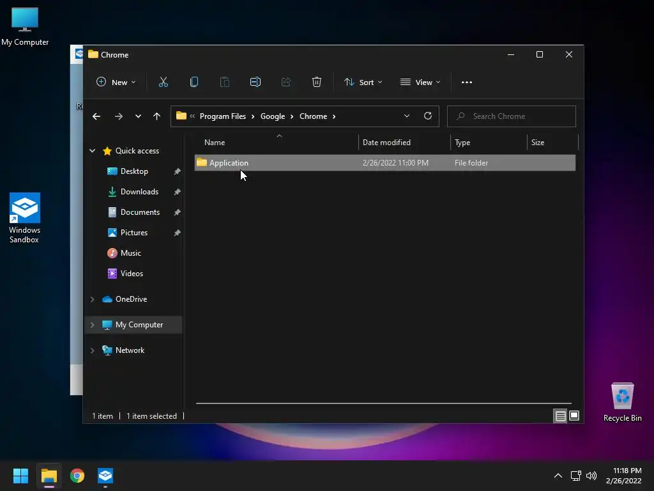This screenshot has height=491, width=654.
Task: Select the Windows Sandbox desktop shortcut
Action: tap(25, 218)
